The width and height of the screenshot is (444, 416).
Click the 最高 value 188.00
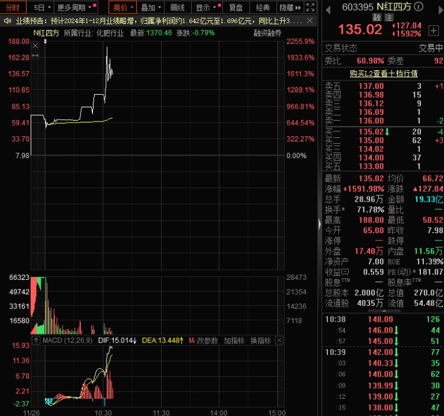click(371, 220)
